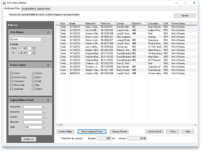
Task: Toggle the Phone Calls checkbox
Action: tap(11, 85)
